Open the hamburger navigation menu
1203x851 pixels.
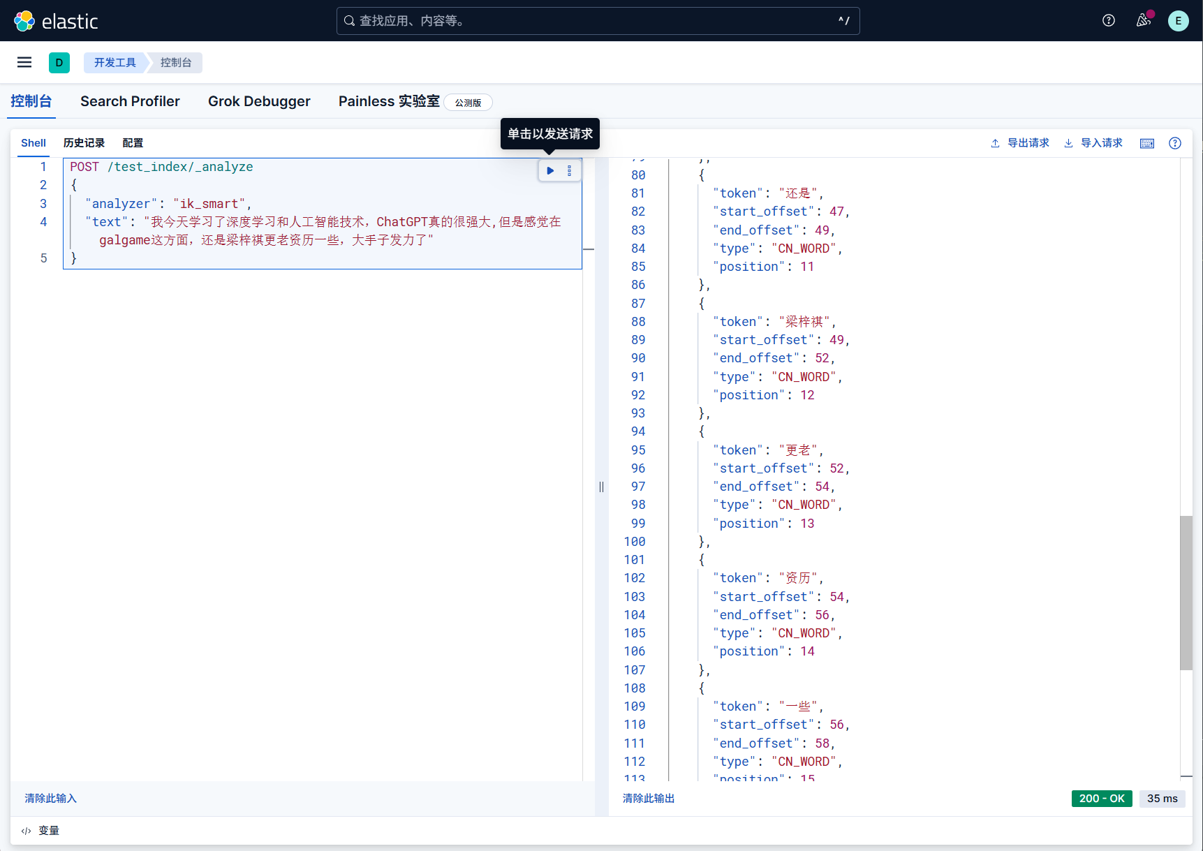[x=24, y=63]
